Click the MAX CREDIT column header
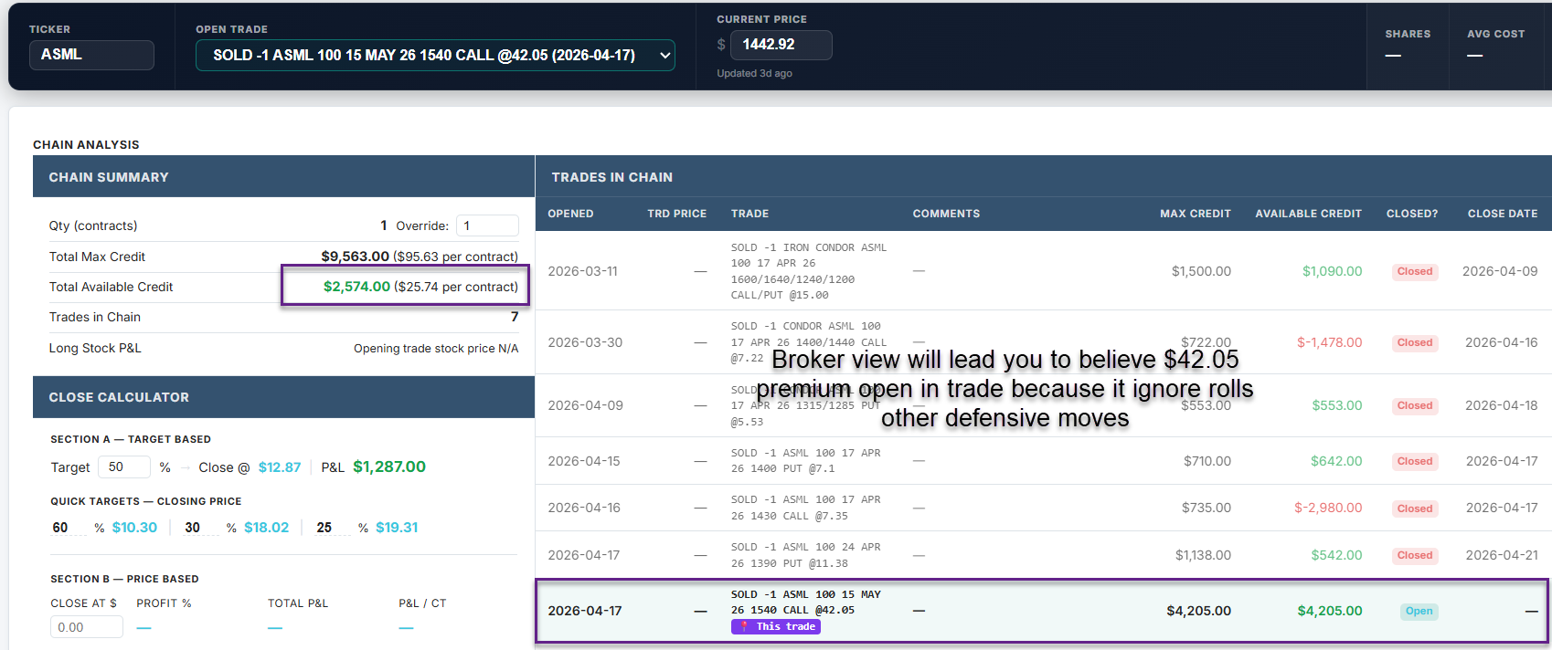Screen dimensions: 1552x650 [x=1195, y=214]
